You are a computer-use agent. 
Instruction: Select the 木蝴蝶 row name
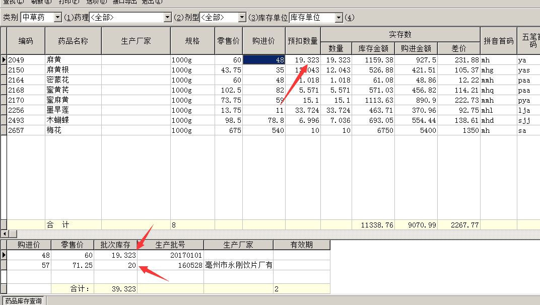pos(73,120)
